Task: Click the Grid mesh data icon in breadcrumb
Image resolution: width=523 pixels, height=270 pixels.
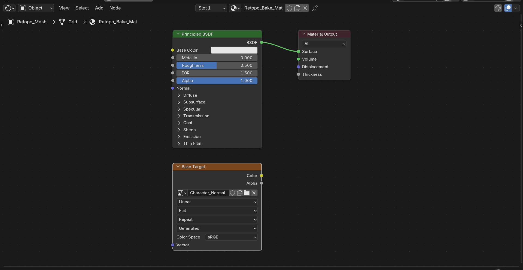Action: pos(62,22)
